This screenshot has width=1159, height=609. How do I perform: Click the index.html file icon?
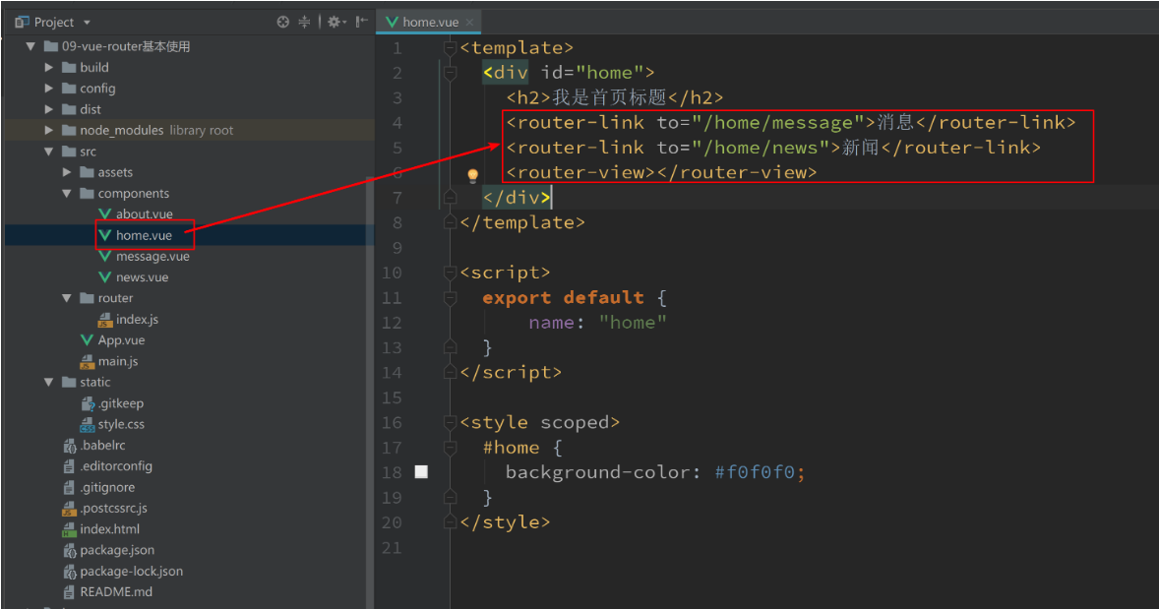(70, 529)
